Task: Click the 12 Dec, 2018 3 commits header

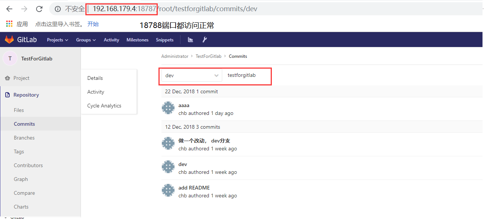Action: [192, 127]
